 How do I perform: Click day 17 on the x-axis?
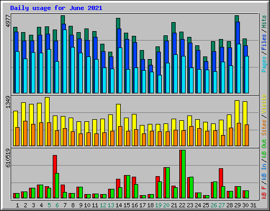142,205
